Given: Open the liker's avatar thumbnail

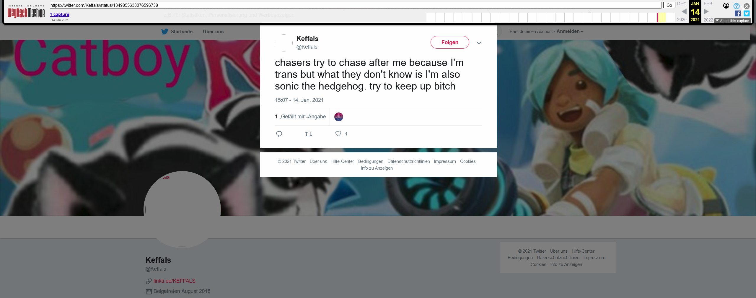Looking at the screenshot, I should 339,117.
